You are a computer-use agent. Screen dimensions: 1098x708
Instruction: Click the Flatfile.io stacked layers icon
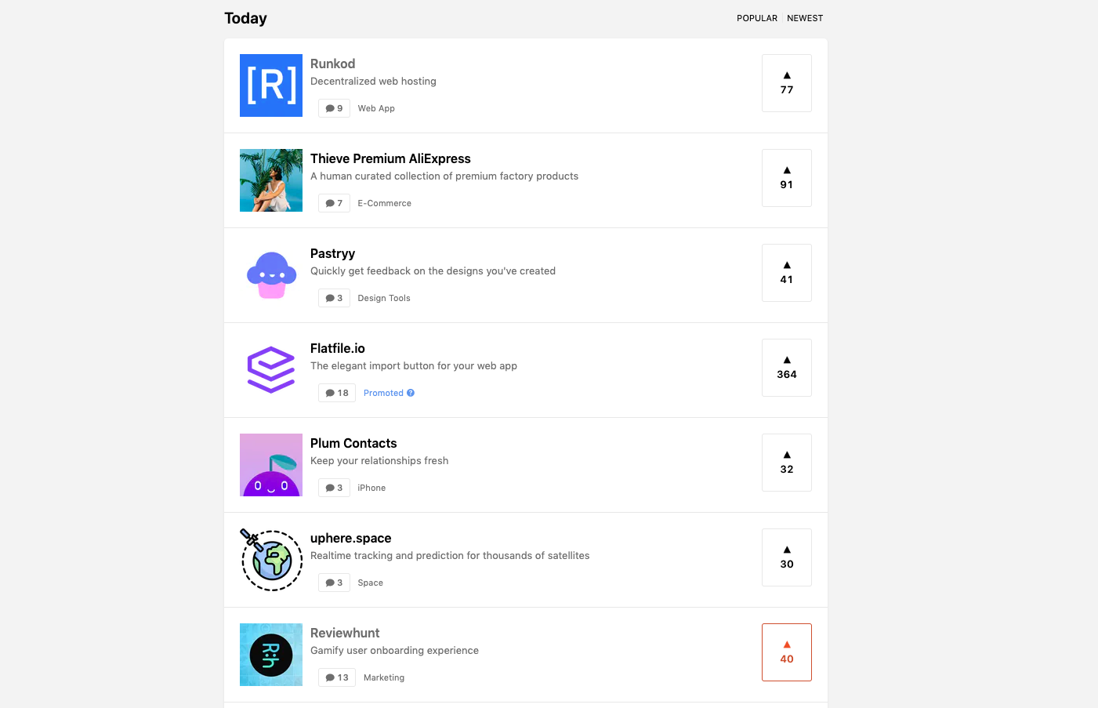271,370
